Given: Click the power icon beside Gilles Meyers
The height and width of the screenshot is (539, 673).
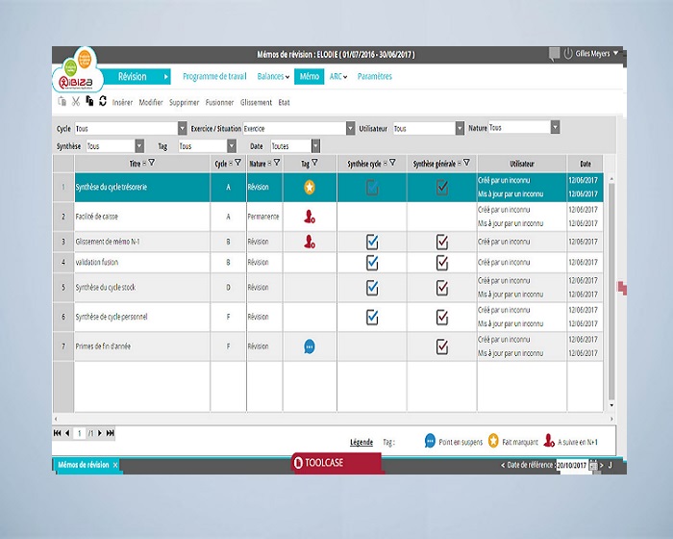Looking at the screenshot, I should click(567, 54).
